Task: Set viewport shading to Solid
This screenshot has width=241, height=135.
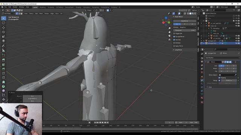Action: [x=191, y=13]
